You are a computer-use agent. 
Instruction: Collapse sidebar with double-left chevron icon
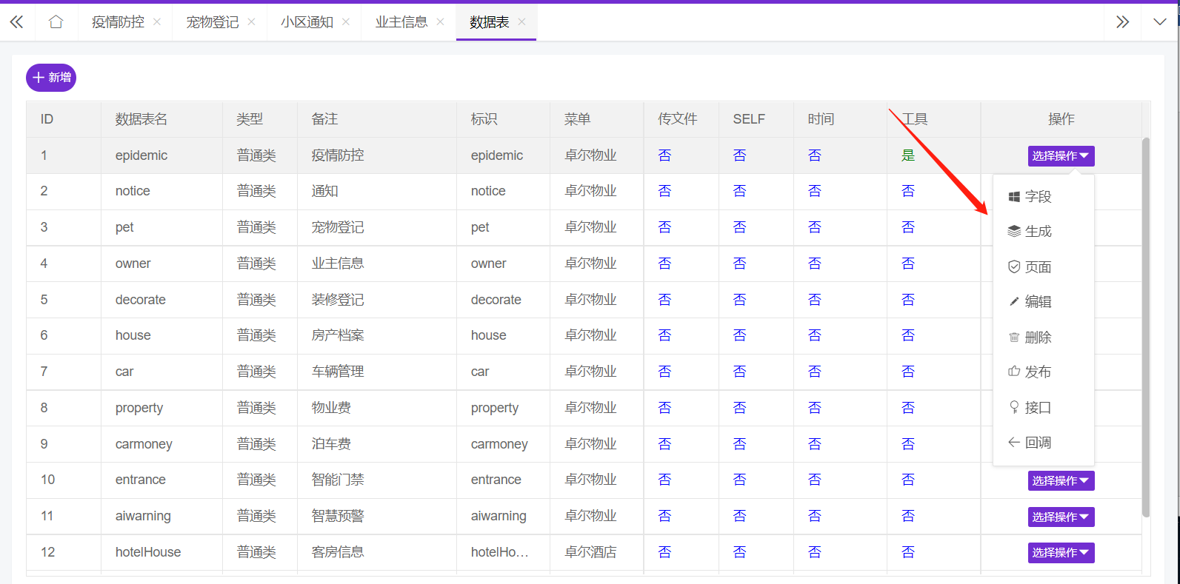click(16, 22)
